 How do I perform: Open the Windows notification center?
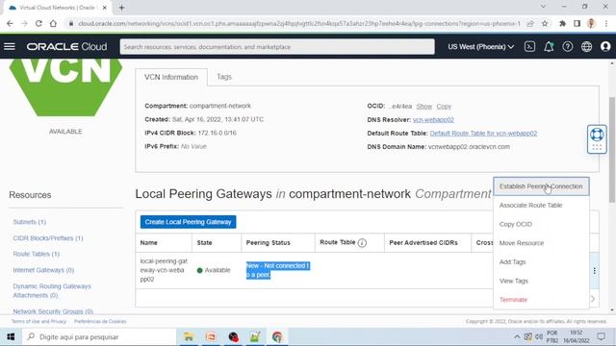[x=601, y=337]
